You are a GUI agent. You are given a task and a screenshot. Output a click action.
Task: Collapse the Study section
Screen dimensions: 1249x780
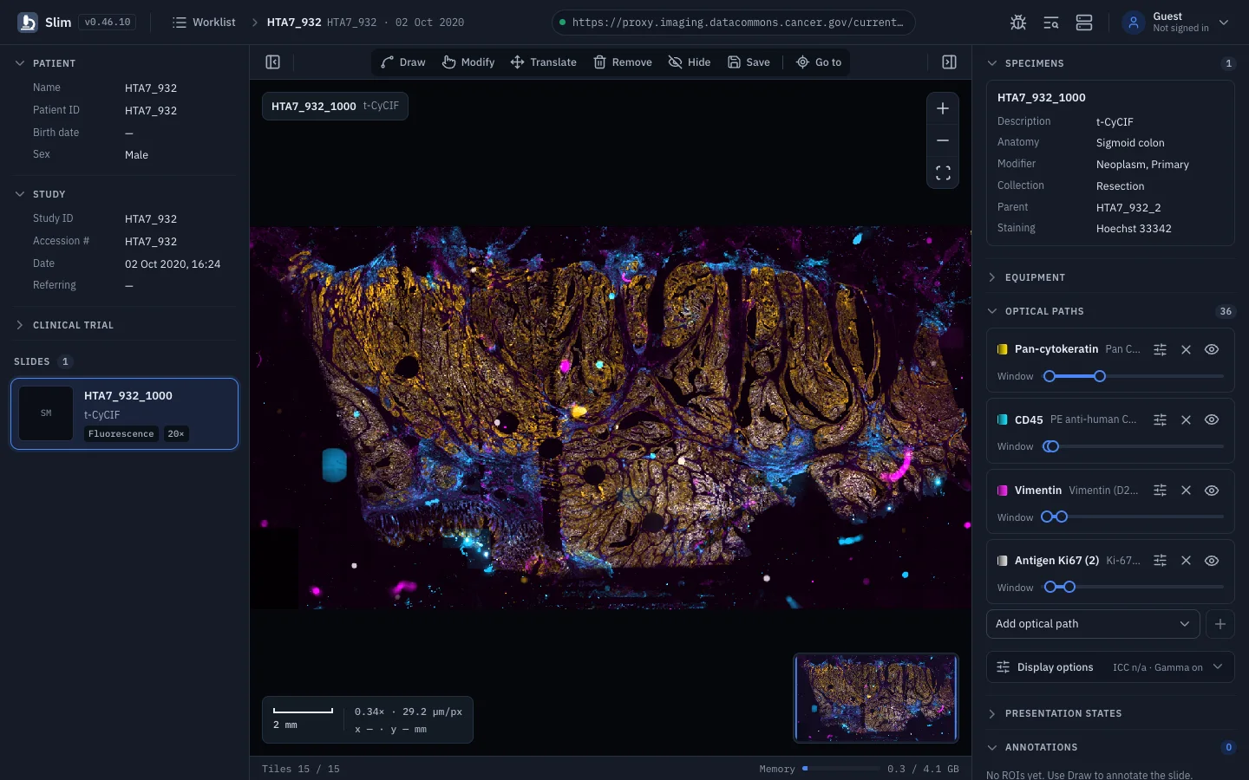point(125,194)
